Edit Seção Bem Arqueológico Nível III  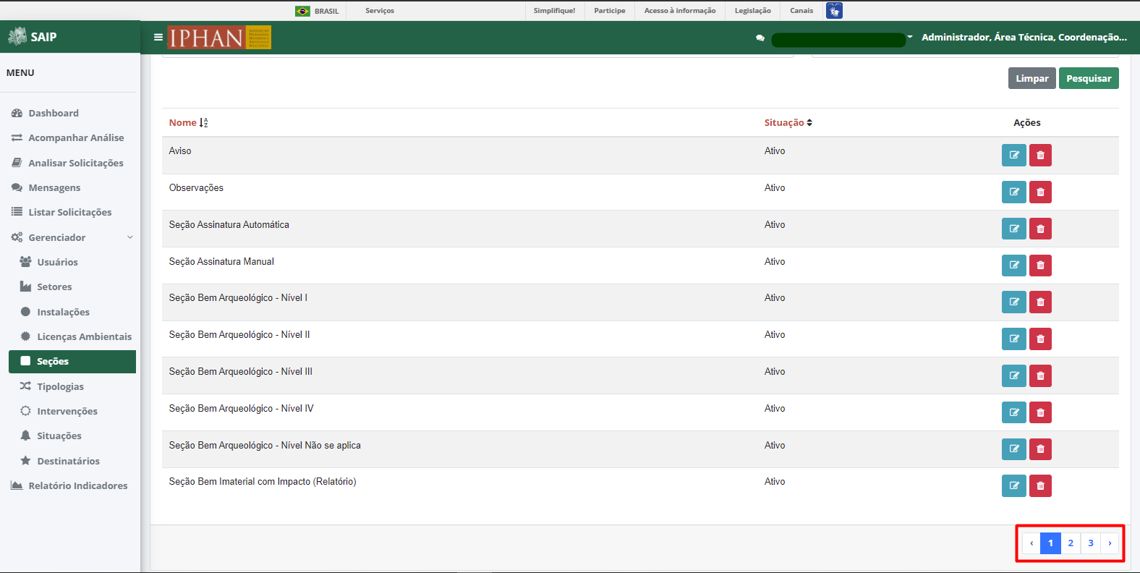click(1013, 375)
